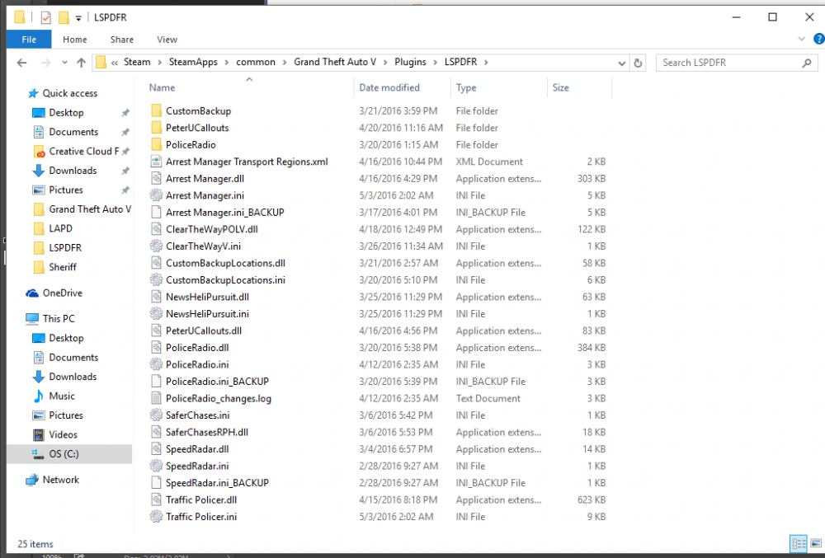Switch to large thumbnails view icon
Image resolution: width=825 pixels, height=558 pixels.
(816, 543)
